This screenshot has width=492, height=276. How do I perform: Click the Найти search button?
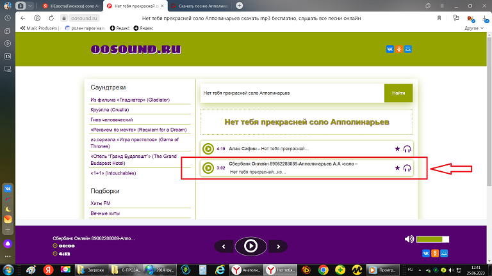[x=398, y=93]
